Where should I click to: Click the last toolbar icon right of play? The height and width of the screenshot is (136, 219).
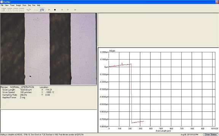pos(75,10)
